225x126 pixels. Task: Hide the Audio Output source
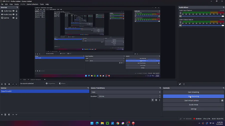(13, 14)
